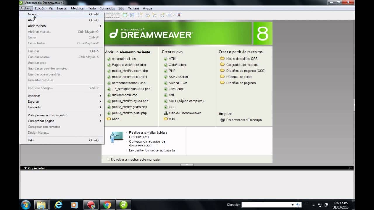
Task: Open the Edición menu
Action: tap(40, 8)
